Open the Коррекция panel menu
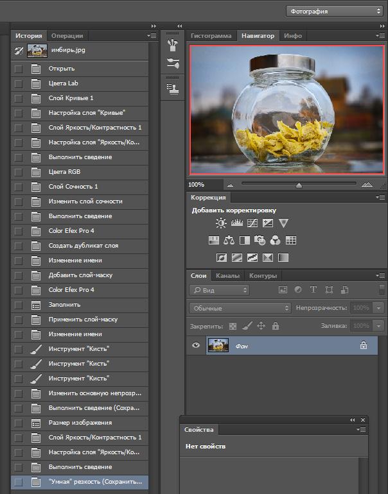This screenshot has height=494, width=388. pyautogui.click(x=380, y=197)
